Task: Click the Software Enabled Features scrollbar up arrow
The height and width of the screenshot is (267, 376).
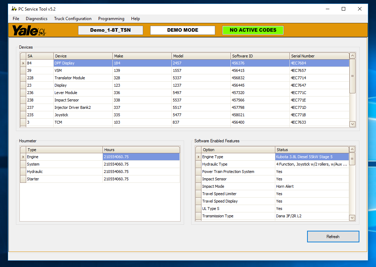Action: click(x=352, y=149)
